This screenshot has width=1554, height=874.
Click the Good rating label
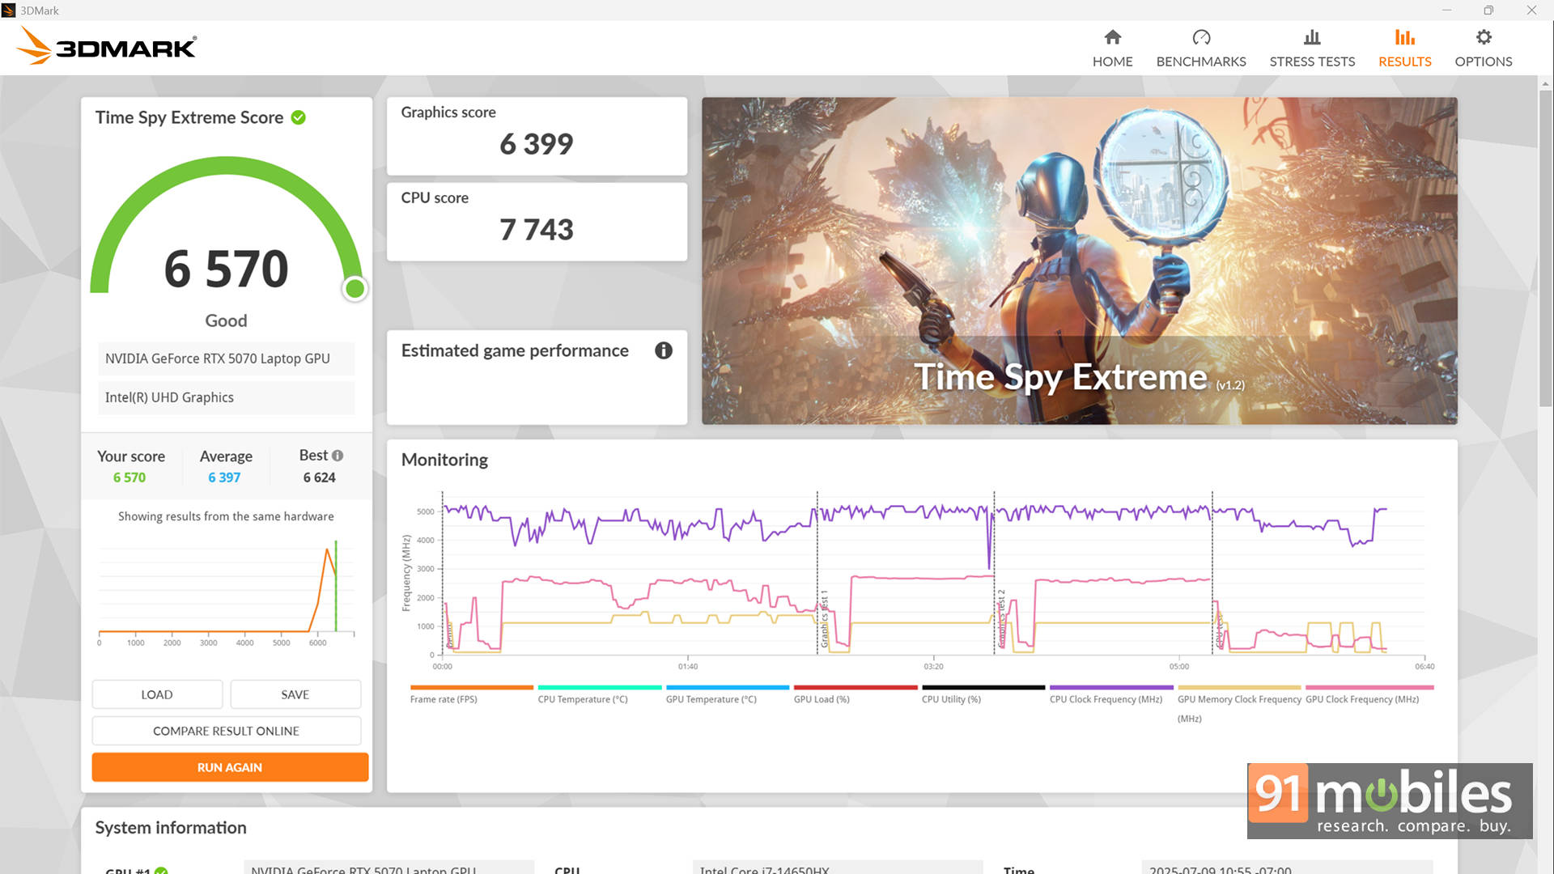226,320
